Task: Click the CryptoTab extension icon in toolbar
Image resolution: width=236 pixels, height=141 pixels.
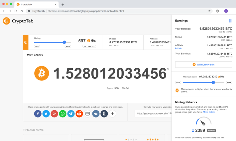Action: click(217, 11)
